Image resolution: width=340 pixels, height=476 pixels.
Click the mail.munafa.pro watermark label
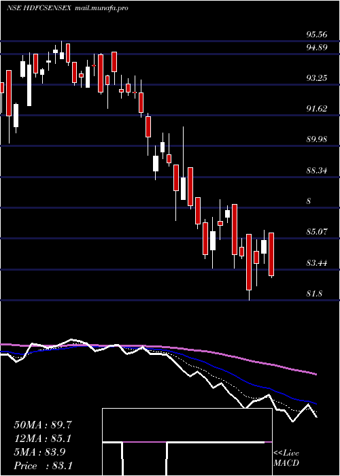pos(101,8)
